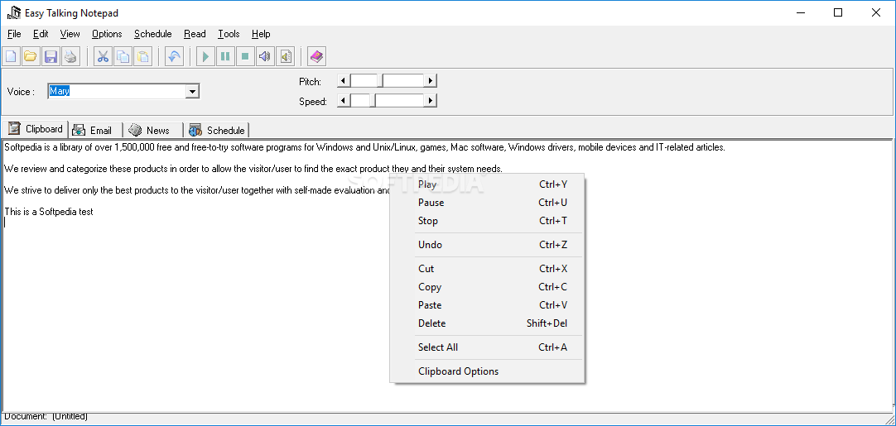The width and height of the screenshot is (896, 426).
Task: Click the Pitch slider thumb
Action: click(x=381, y=80)
